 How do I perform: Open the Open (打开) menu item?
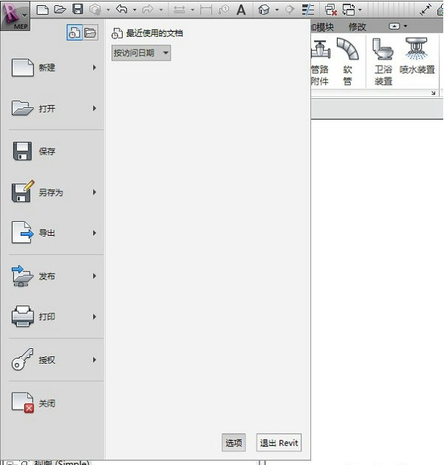54,108
